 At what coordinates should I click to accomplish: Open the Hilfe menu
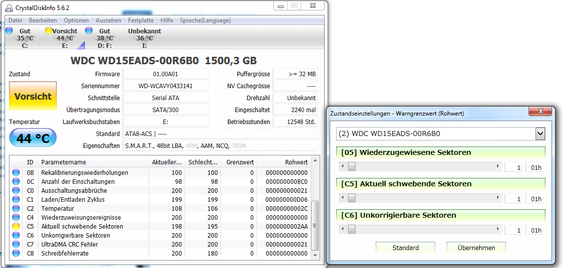pyautogui.click(x=167, y=20)
